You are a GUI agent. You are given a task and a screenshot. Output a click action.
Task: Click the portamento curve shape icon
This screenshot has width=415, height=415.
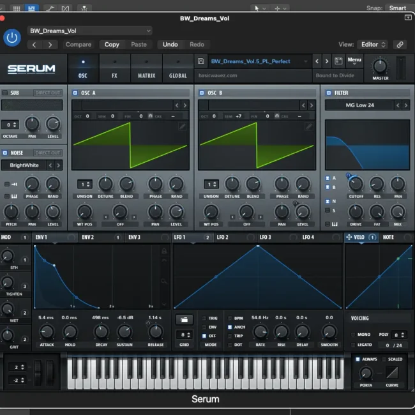(391, 372)
